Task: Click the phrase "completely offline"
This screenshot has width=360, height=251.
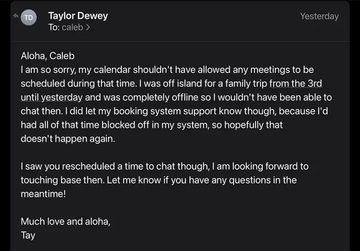Action: pyautogui.click(x=160, y=98)
